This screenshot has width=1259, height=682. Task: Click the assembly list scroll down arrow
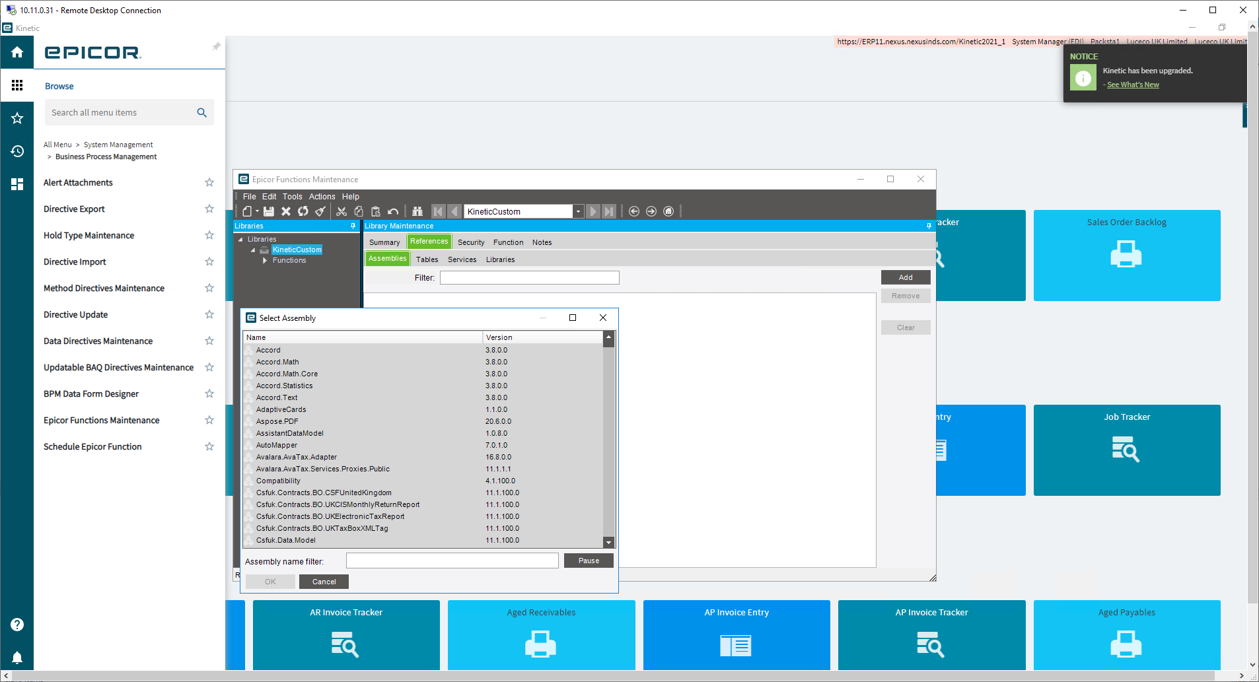click(609, 542)
